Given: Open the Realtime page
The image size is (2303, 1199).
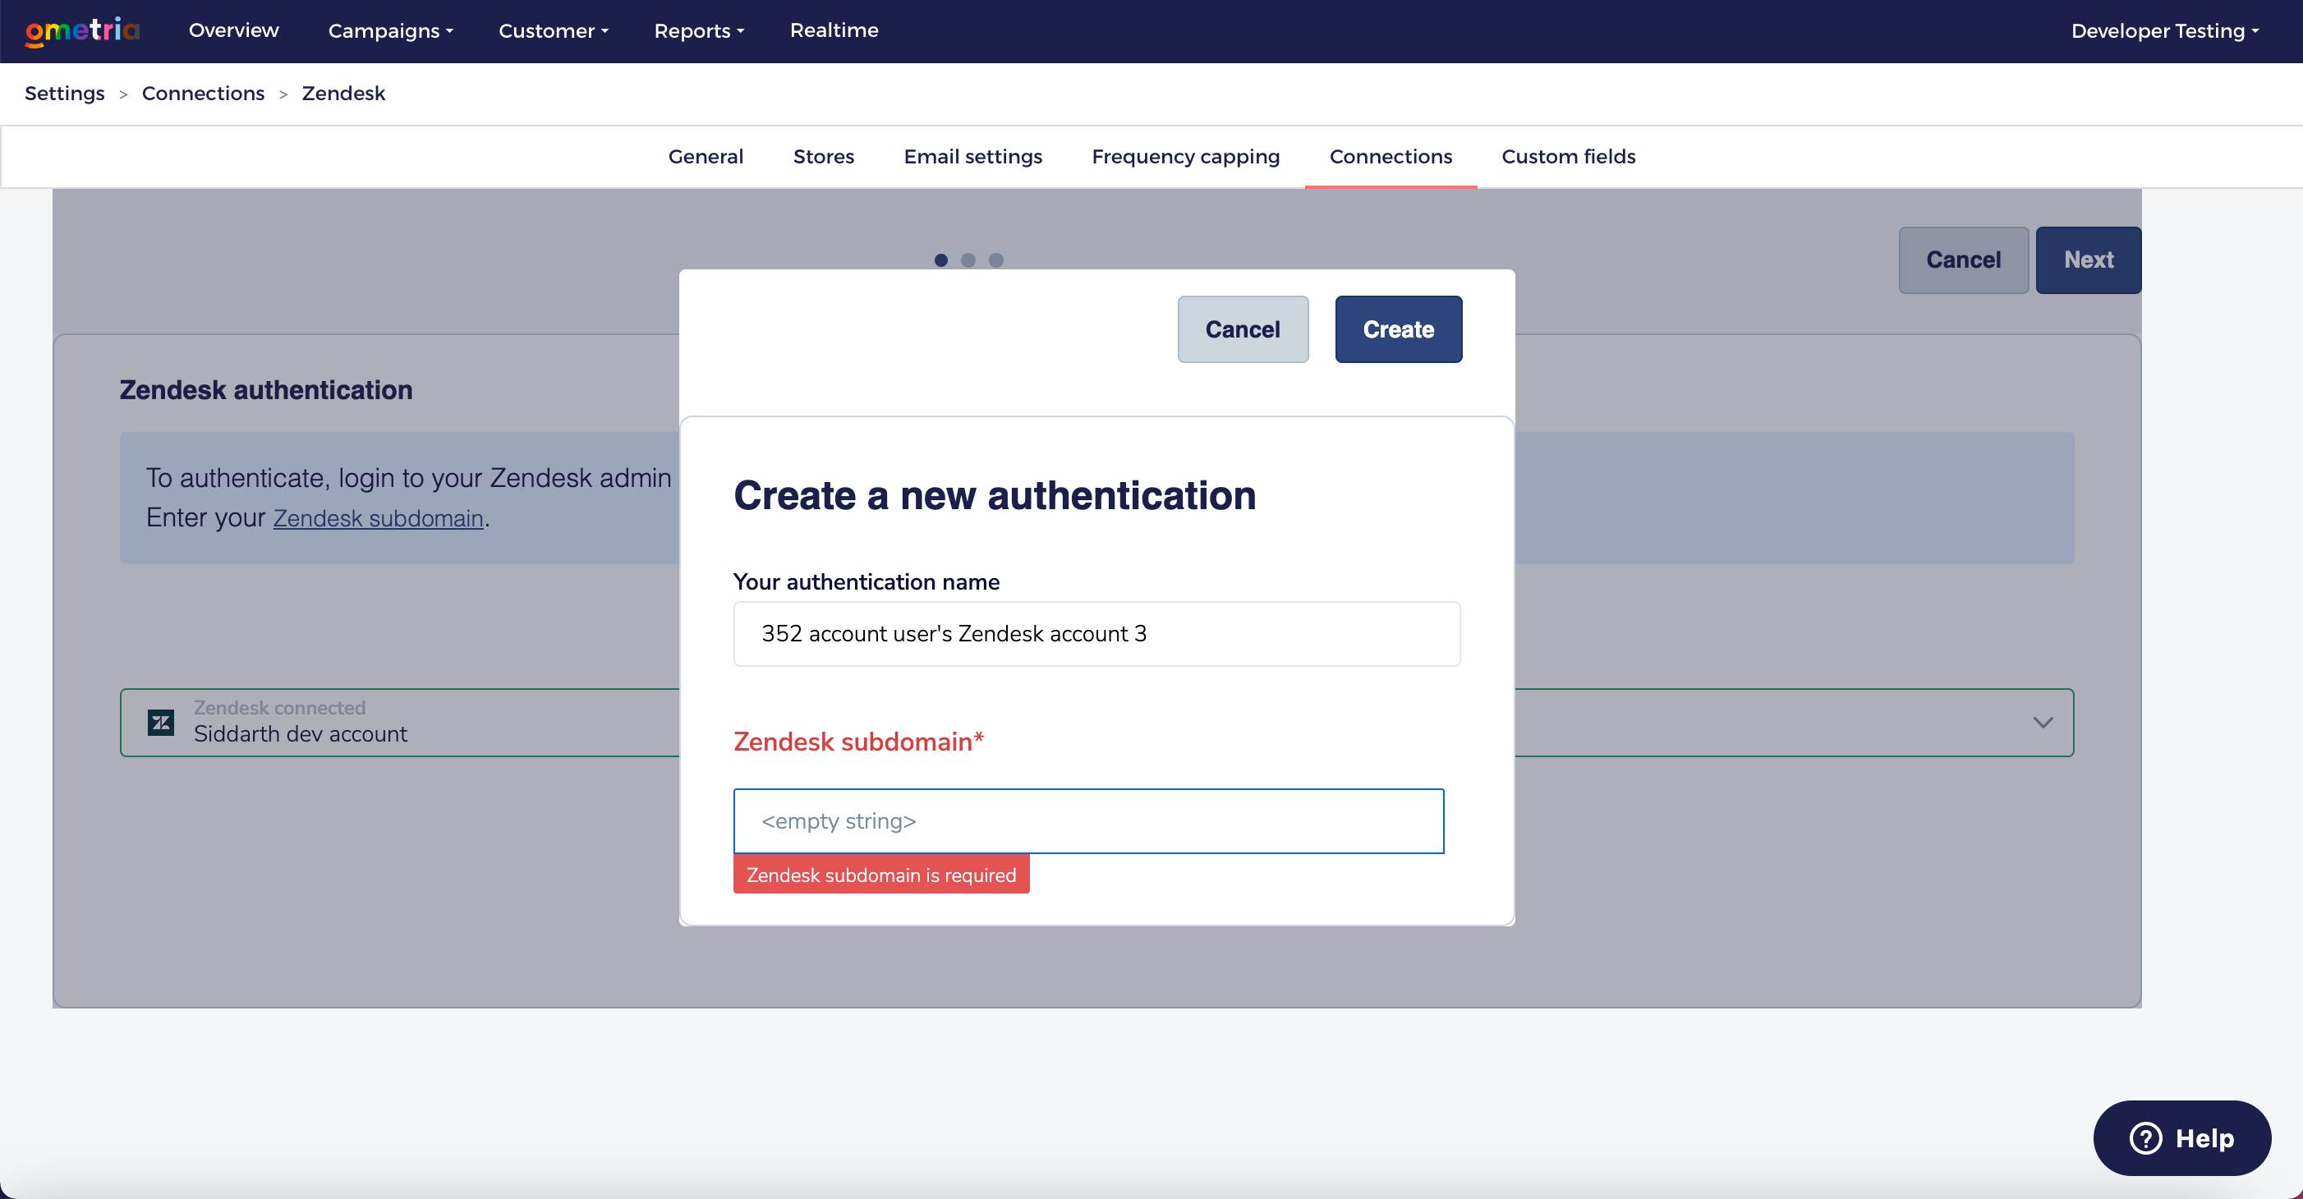Looking at the screenshot, I should pos(834,30).
